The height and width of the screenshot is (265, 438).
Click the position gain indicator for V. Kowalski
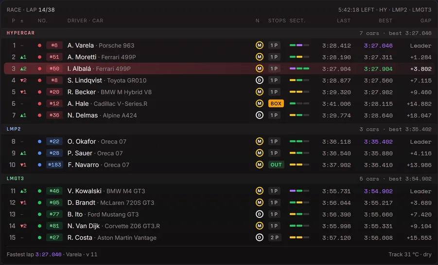pyautogui.click(x=23, y=191)
